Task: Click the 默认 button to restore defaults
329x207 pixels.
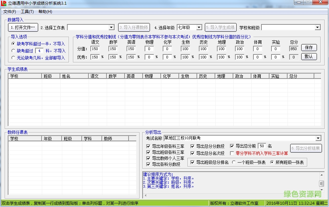Action: point(309,57)
